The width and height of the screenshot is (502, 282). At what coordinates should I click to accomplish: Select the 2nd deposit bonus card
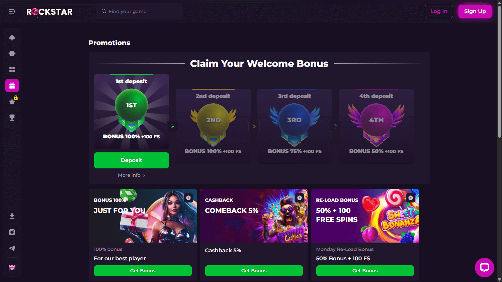[x=213, y=126]
